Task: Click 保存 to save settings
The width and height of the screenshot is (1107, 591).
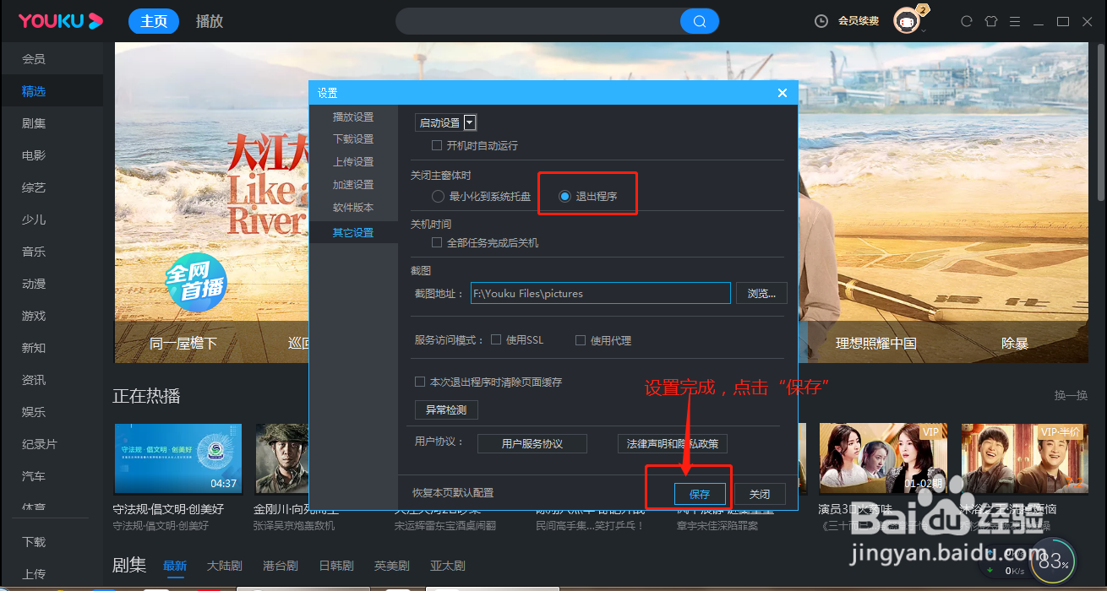Action: (700, 495)
